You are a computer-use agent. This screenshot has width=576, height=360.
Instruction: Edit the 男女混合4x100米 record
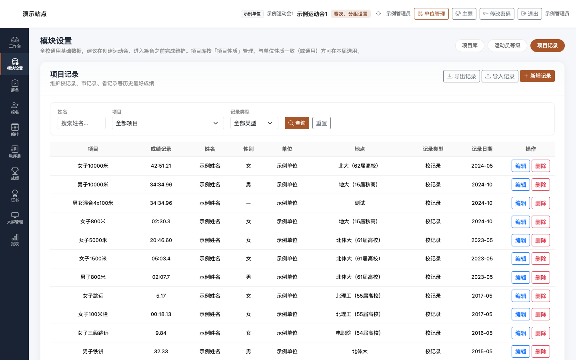point(521,203)
